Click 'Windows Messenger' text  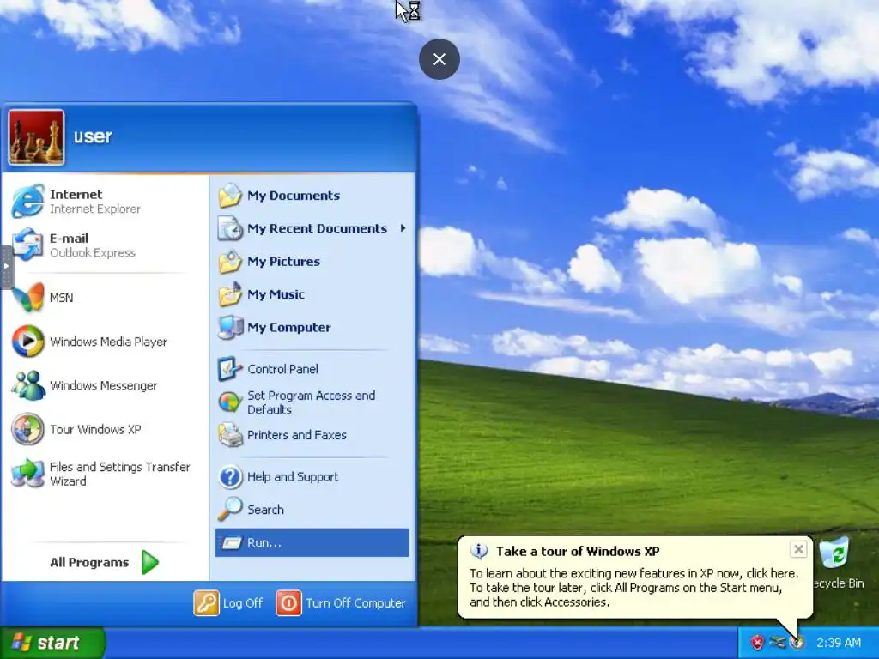click(103, 385)
